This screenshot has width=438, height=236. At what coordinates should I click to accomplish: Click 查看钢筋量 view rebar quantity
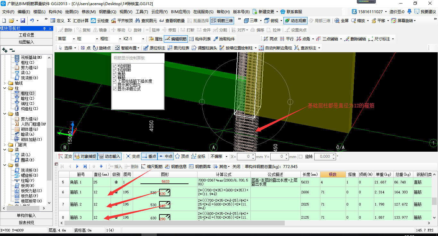click(x=172, y=21)
